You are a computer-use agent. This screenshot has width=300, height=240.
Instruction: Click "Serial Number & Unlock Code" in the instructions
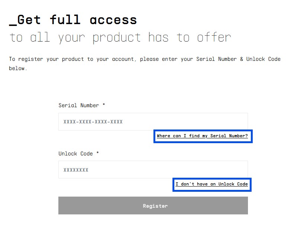point(238,59)
